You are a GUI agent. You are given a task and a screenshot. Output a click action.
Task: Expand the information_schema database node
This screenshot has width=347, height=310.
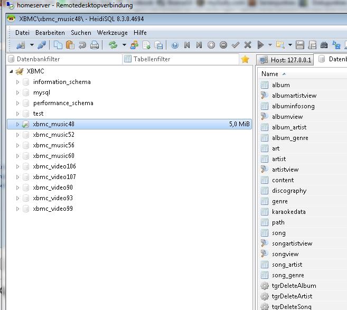17,82
